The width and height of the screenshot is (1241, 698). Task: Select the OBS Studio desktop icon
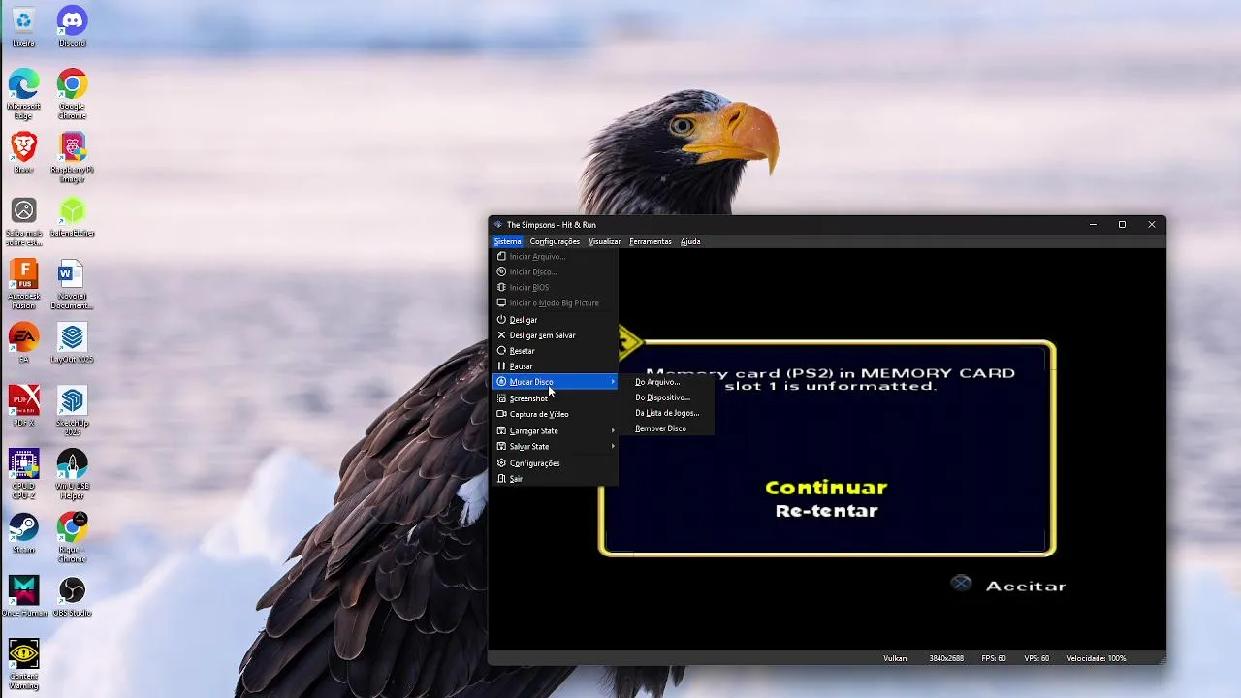[x=72, y=596]
